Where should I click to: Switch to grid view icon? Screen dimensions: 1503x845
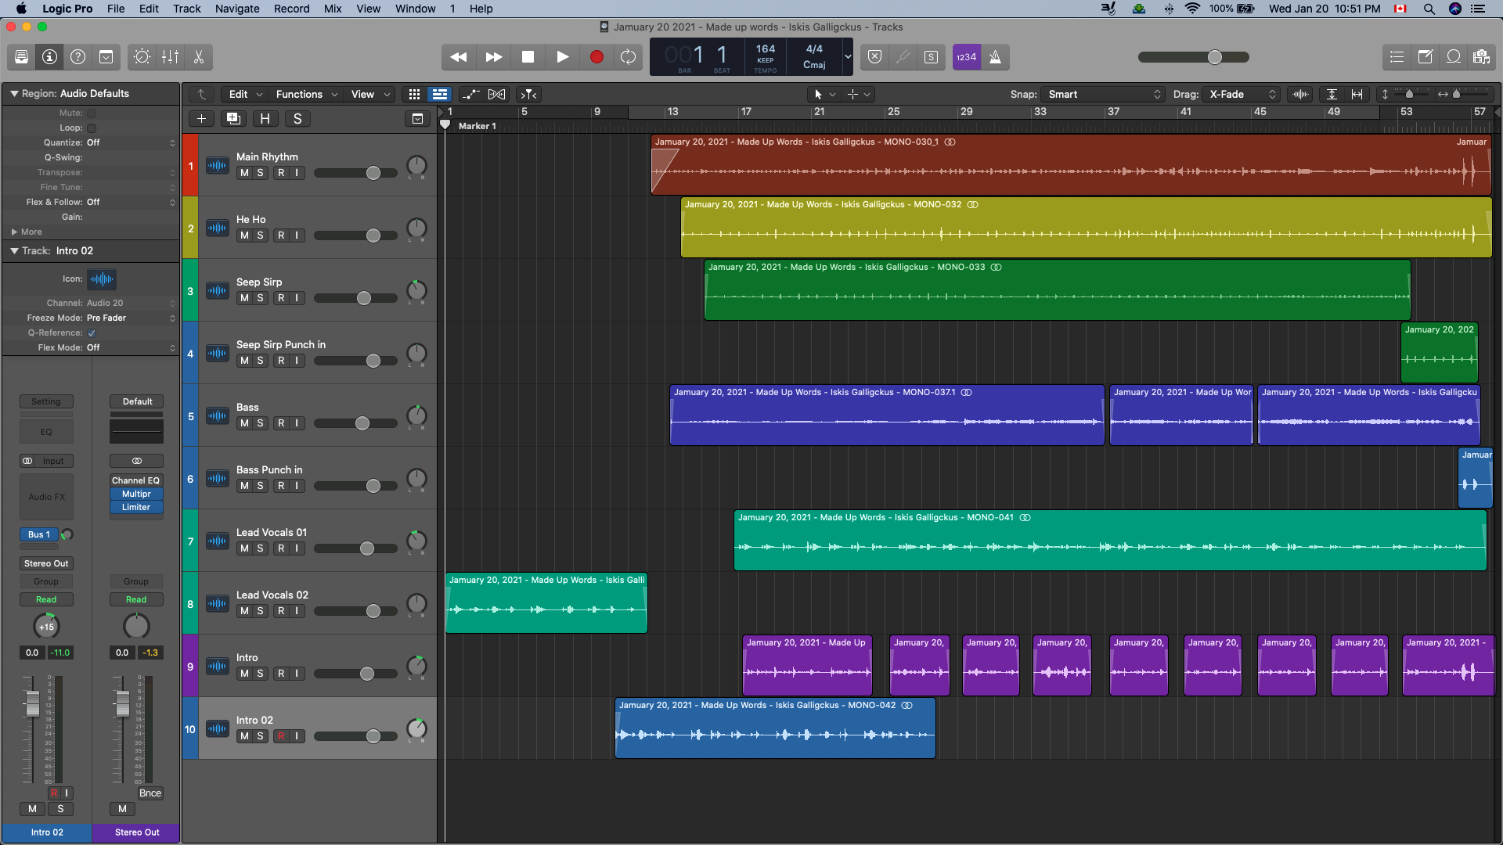coord(414,95)
